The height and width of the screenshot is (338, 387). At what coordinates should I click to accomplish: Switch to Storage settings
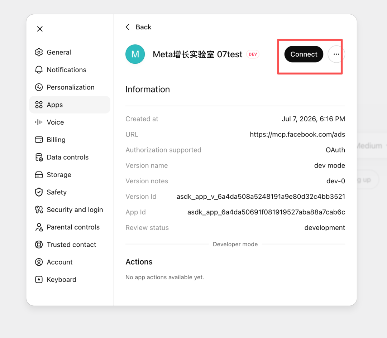coord(70,175)
